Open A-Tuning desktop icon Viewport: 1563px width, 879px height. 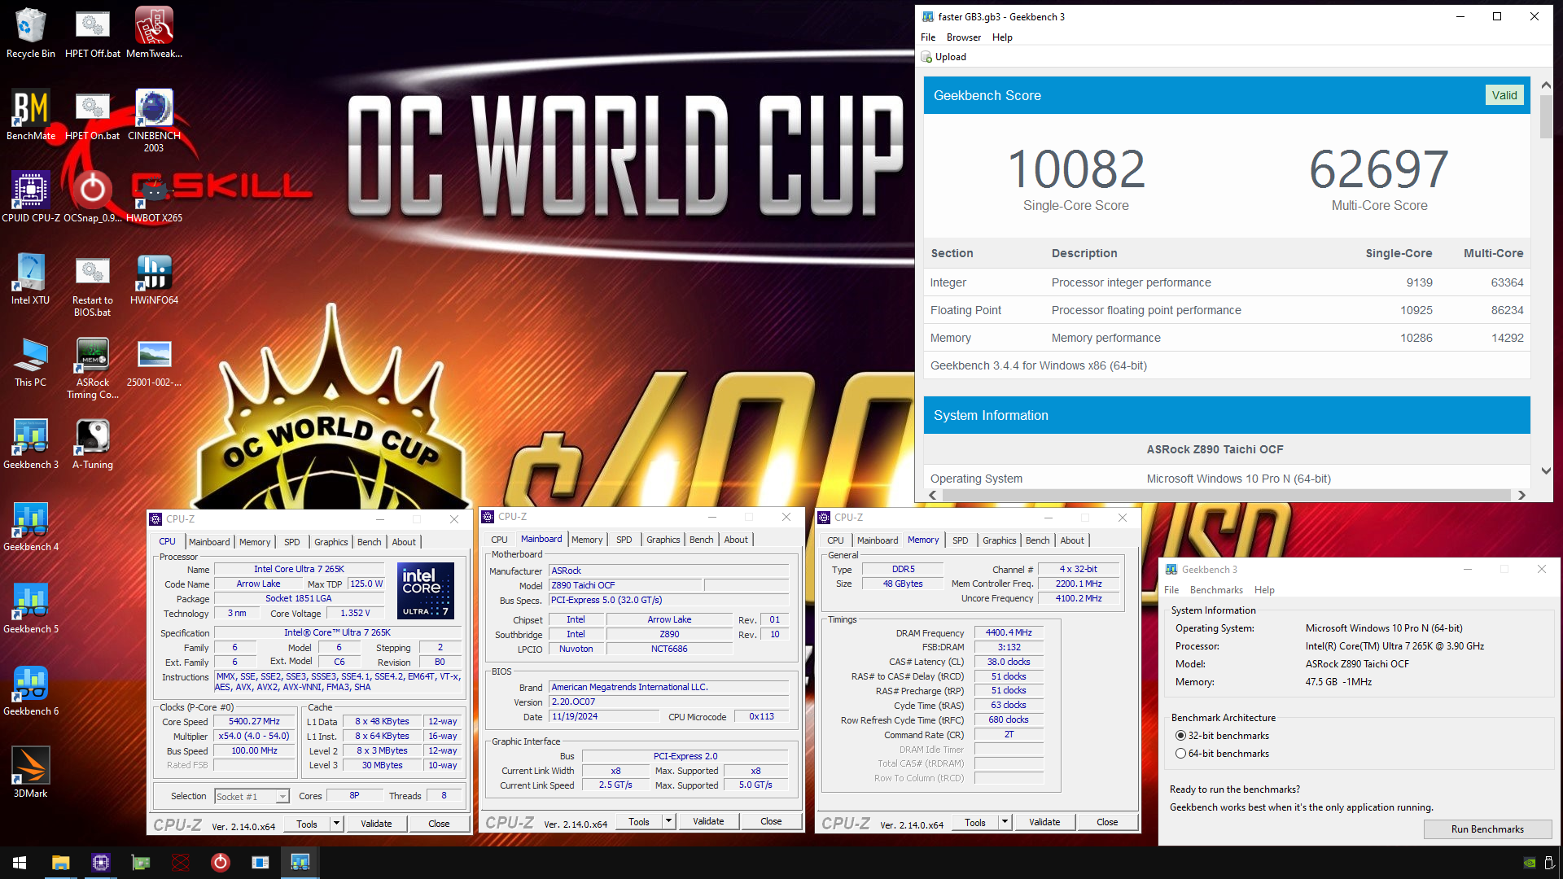(92, 444)
